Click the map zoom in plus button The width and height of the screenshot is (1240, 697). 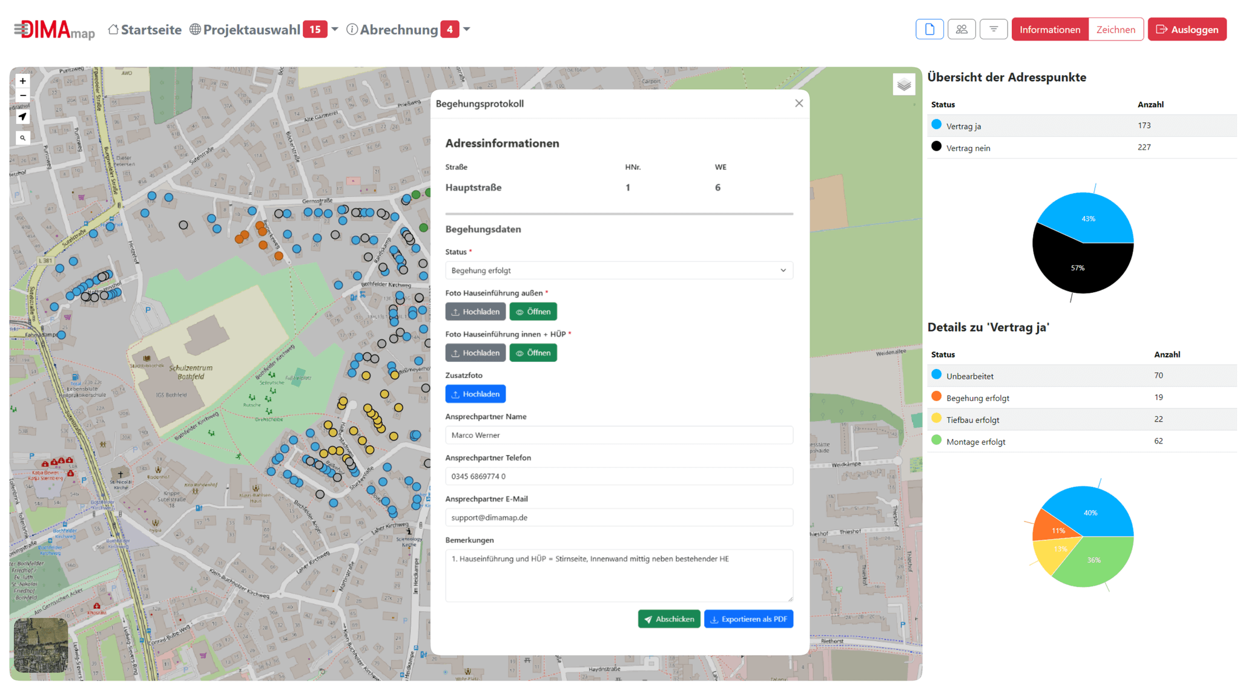click(22, 81)
